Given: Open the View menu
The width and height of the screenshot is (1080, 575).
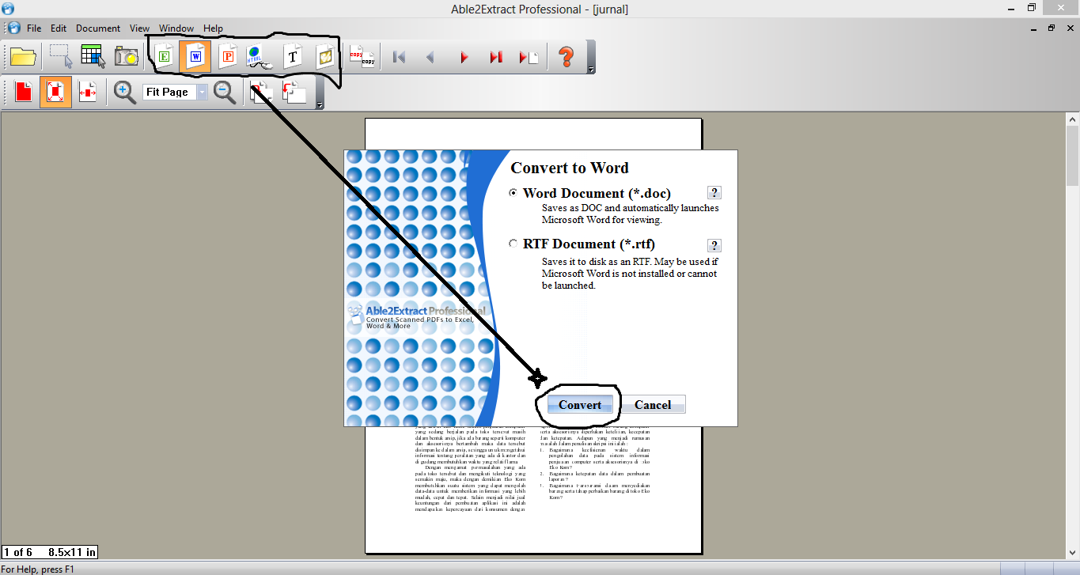Looking at the screenshot, I should (x=139, y=28).
